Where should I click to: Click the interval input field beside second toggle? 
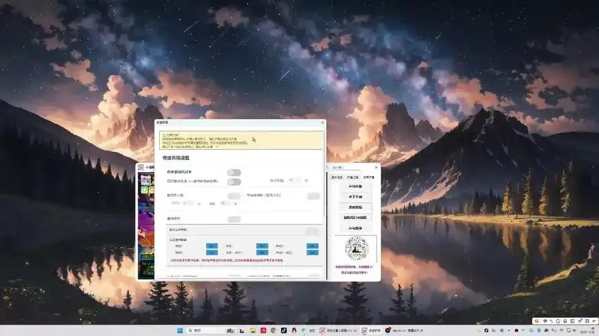[295, 180]
